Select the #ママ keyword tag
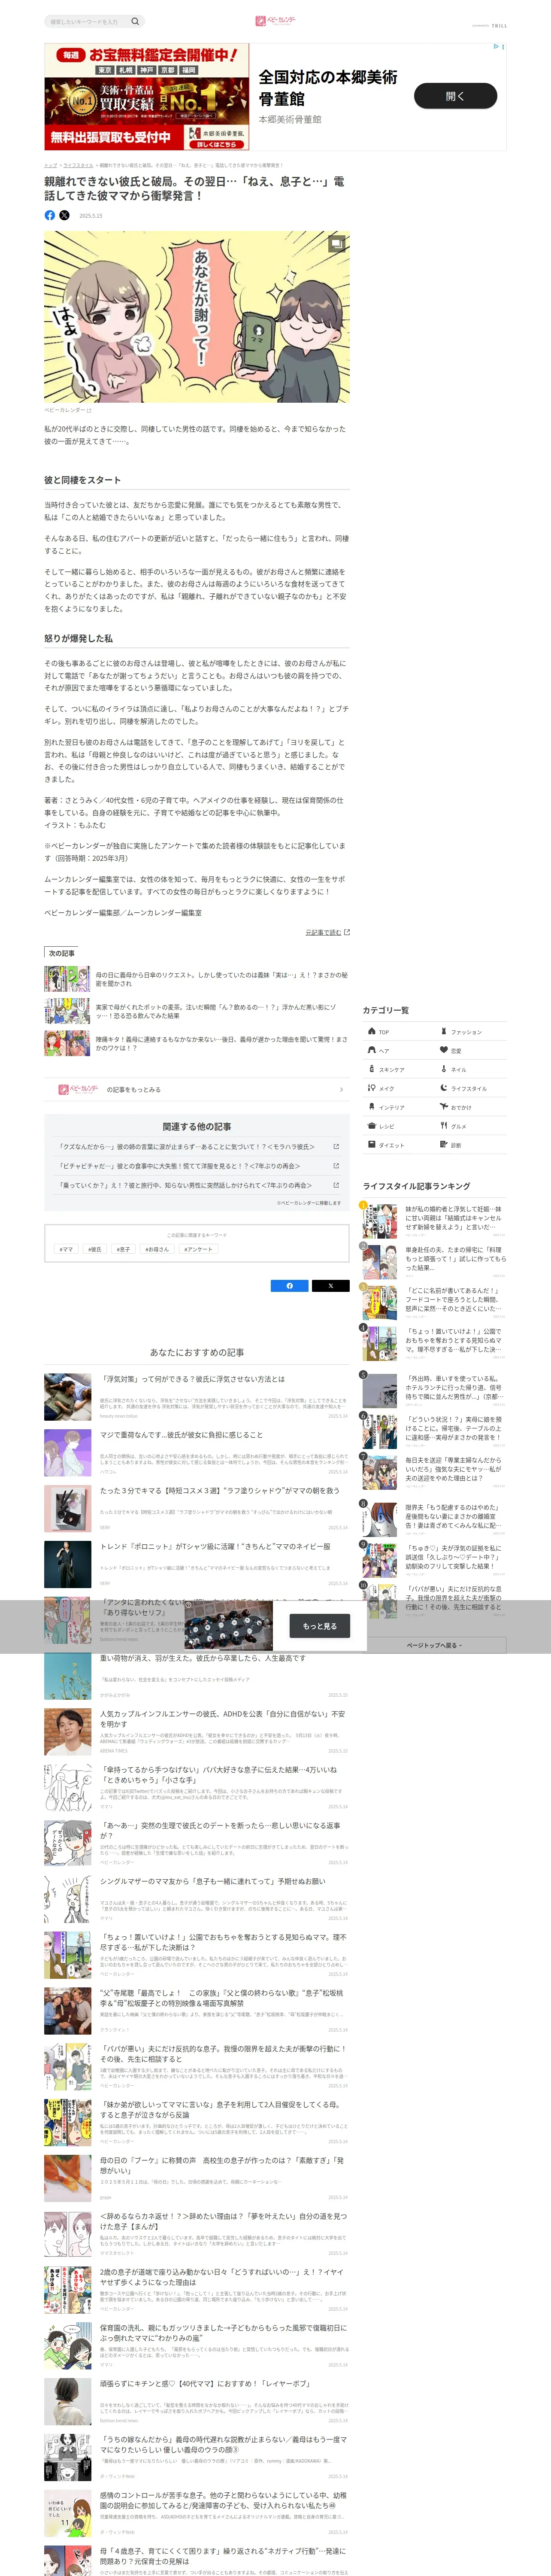This screenshot has width=551, height=2576. pyautogui.click(x=66, y=1249)
